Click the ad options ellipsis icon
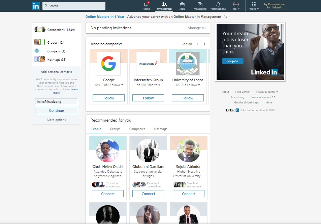This screenshot has width=321, height=224. [x=231, y=17]
